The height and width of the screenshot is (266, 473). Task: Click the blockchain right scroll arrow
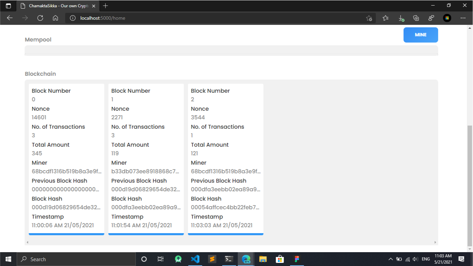tap(435, 242)
